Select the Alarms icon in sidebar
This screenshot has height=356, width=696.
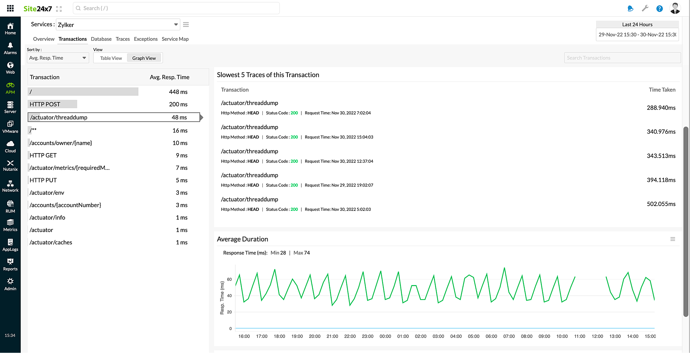(10, 48)
